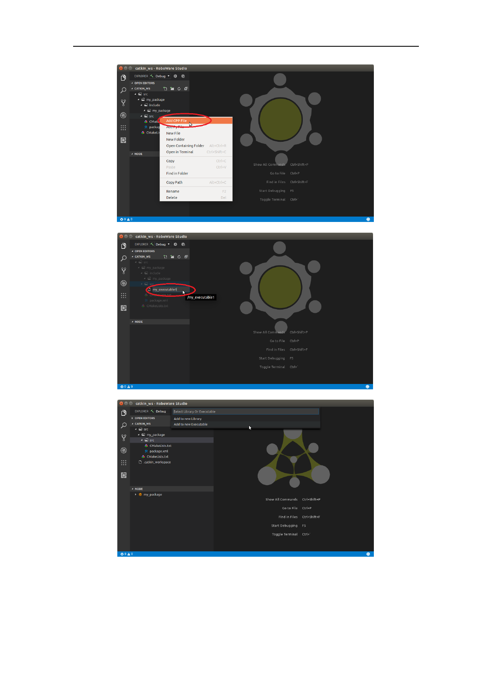
Task: Open Git source control icon in context-menu window
Action: click(x=123, y=102)
